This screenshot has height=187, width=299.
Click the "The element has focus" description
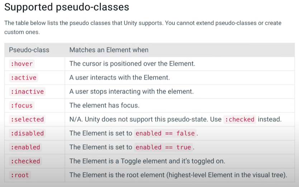(x=104, y=105)
